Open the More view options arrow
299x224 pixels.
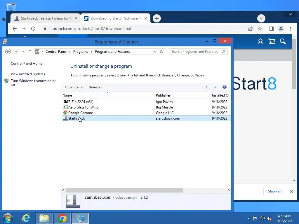(215, 87)
